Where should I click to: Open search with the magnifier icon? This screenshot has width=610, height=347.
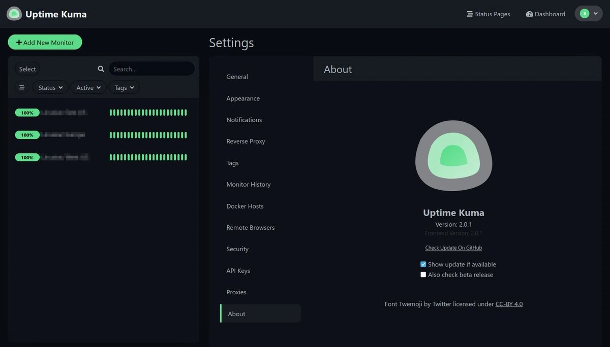[x=101, y=68]
